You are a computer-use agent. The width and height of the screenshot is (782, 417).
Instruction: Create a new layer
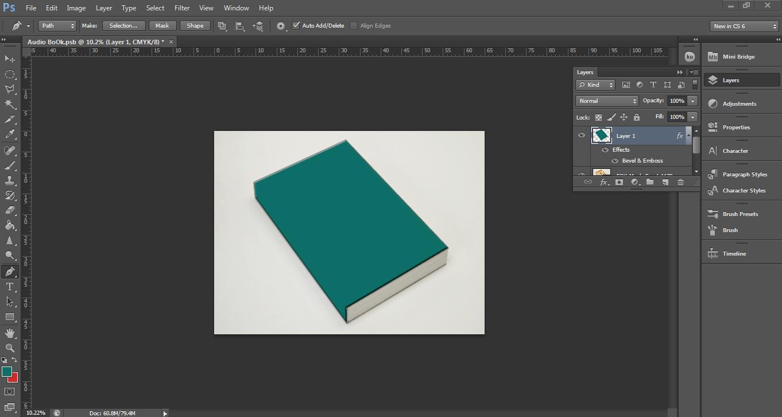[665, 182]
